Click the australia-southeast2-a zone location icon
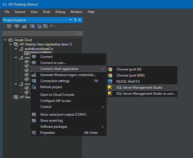This screenshot has height=158, width=193. [x=22, y=49]
